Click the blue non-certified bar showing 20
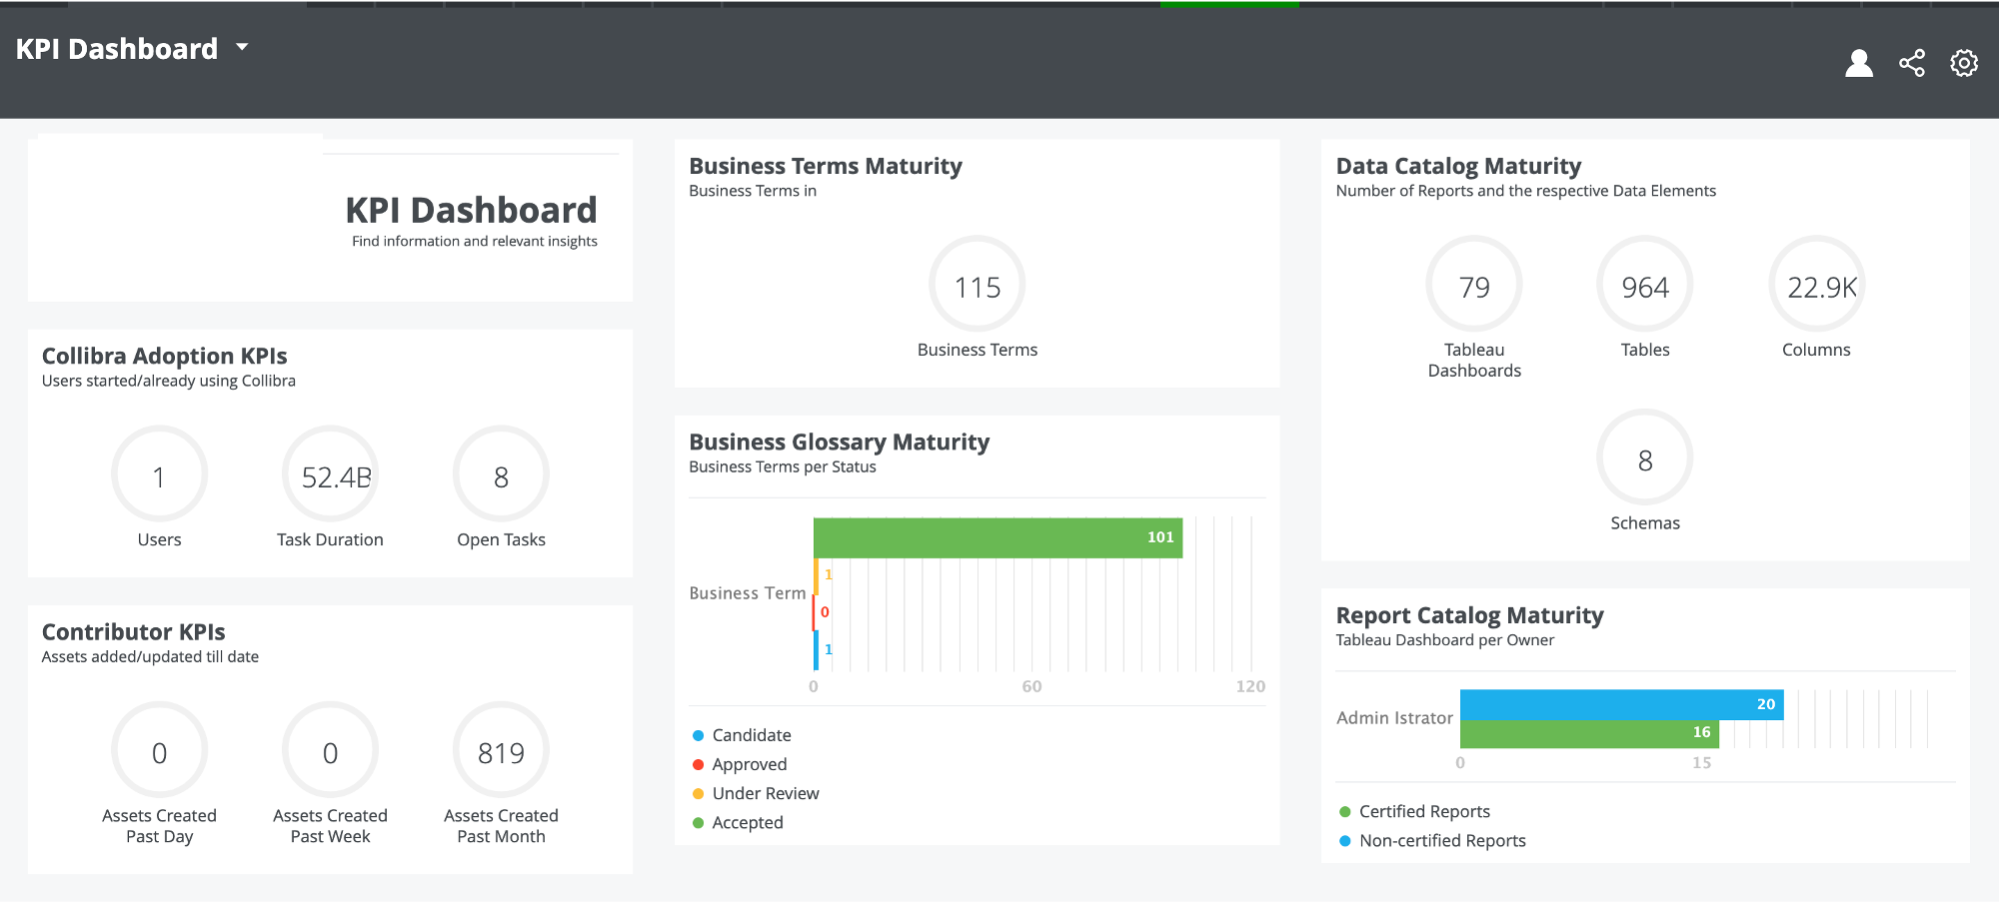The image size is (2001, 903). [x=1621, y=704]
